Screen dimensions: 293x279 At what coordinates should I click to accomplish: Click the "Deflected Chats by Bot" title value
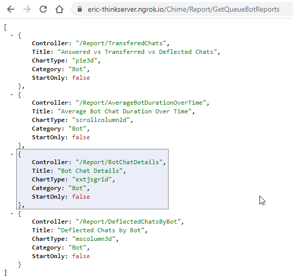[101, 230]
